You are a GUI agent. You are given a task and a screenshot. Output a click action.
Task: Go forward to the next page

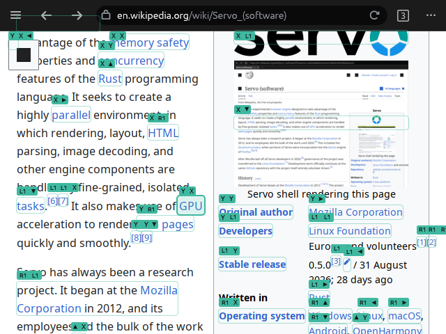tap(77, 15)
